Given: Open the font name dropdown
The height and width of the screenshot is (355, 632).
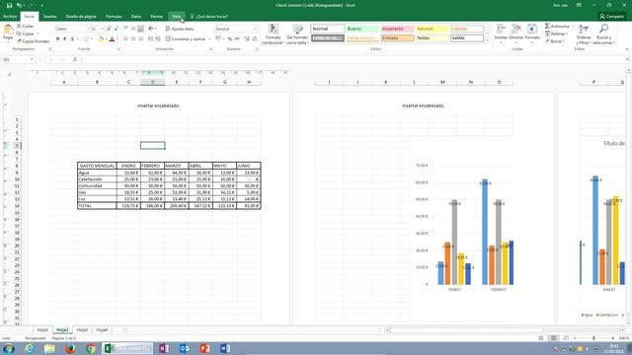Looking at the screenshot, I should pyautogui.click(x=88, y=29).
